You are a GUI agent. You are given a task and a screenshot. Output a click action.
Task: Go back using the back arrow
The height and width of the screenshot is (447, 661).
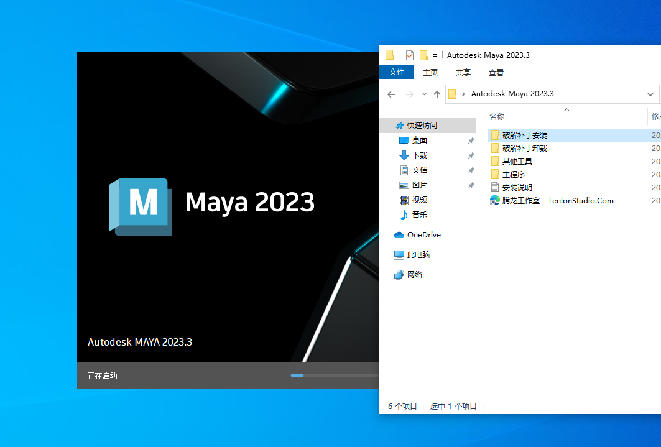pyautogui.click(x=391, y=94)
